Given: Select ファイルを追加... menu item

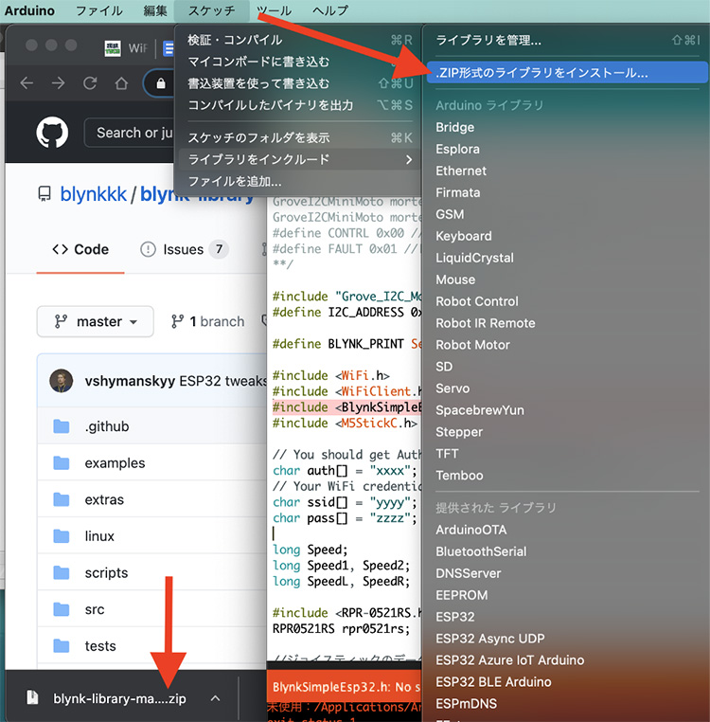Looking at the screenshot, I should pos(299,181).
